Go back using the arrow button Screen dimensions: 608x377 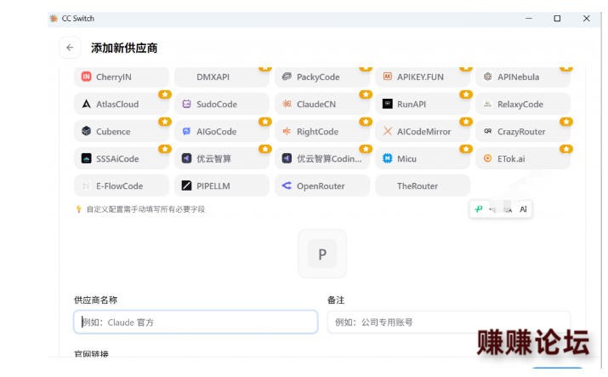pos(70,48)
